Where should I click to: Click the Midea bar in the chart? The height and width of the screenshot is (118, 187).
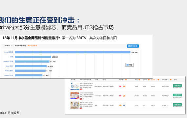(x=30, y=71)
